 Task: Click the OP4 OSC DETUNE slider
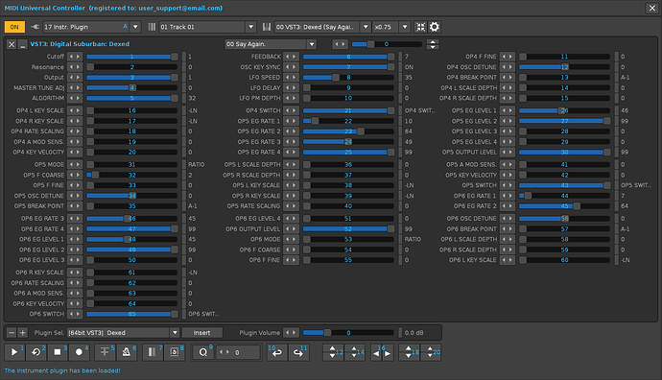coord(564,67)
